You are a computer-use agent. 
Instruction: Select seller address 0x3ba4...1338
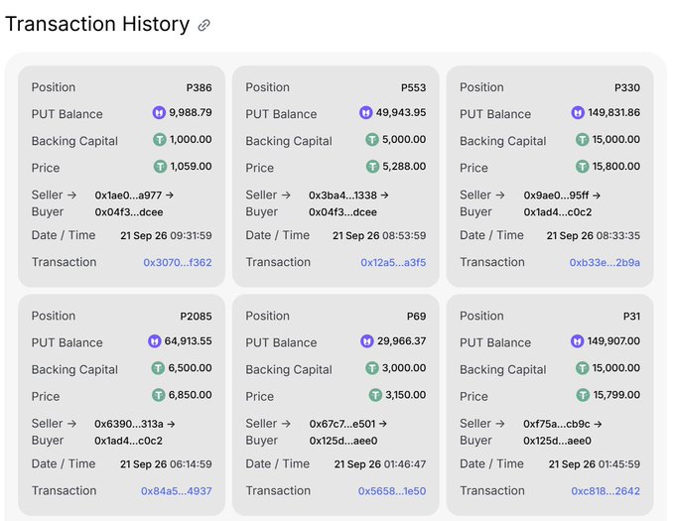click(342, 195)
